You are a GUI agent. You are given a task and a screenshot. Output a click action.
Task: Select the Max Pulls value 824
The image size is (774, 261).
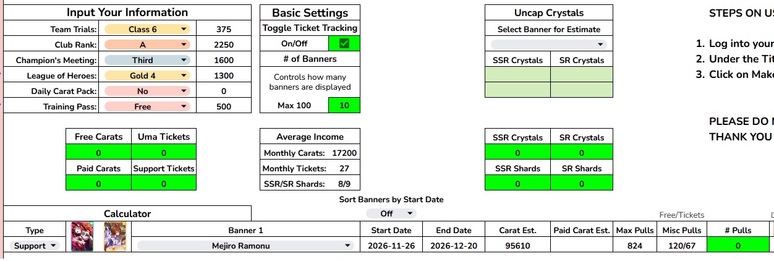coord(635,246)
